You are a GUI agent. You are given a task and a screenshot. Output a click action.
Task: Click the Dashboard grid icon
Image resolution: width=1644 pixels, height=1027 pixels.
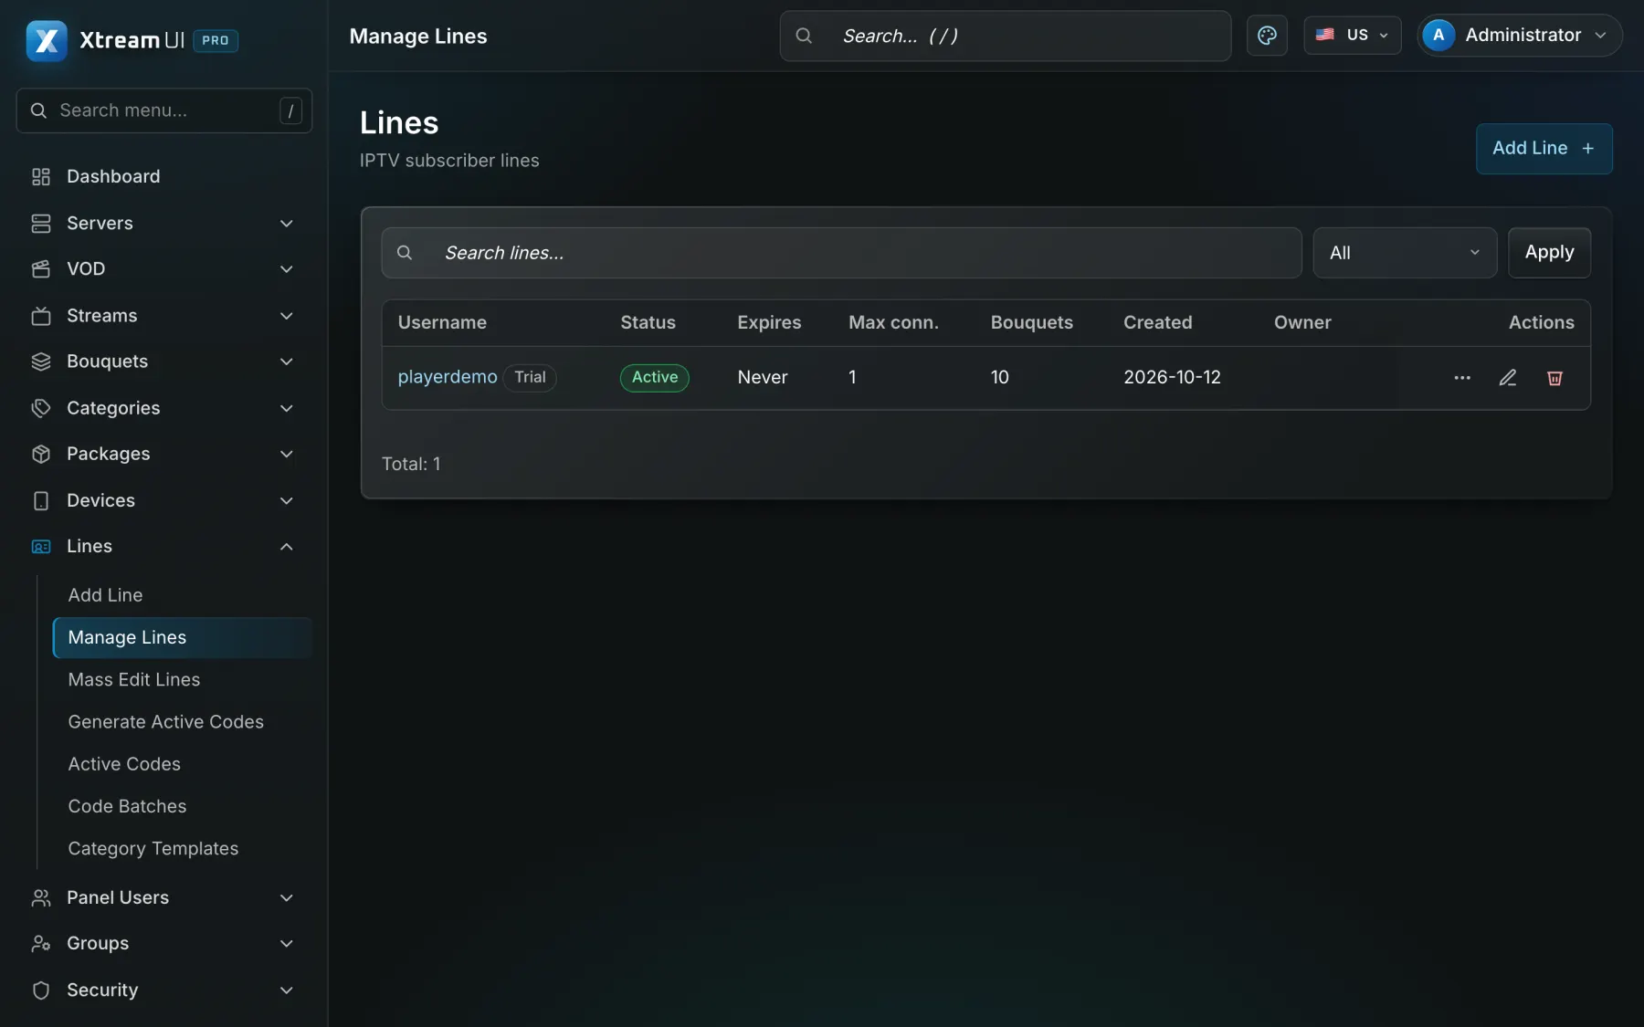pos(41,176)
